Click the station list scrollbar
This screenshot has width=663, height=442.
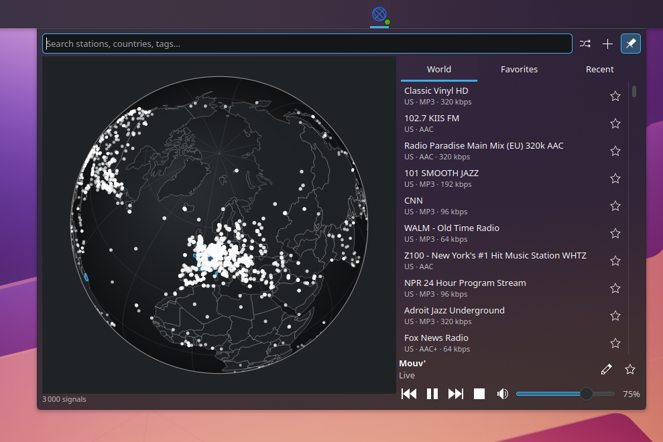click(634, 91)
